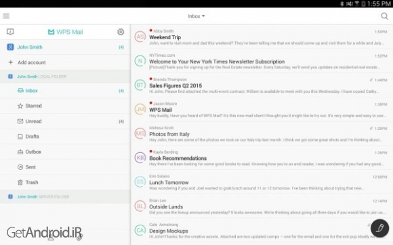Collapse the John Smith LOCAL FOLDER section
This screenshot has height=245, width=393.
point(65,76)
